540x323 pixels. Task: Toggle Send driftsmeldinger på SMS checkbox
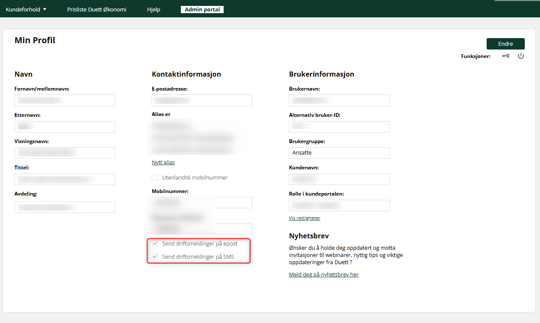(x=155, y=257)
